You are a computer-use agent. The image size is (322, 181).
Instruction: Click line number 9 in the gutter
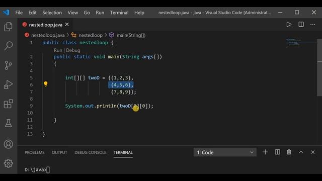(x=31, y=106)
